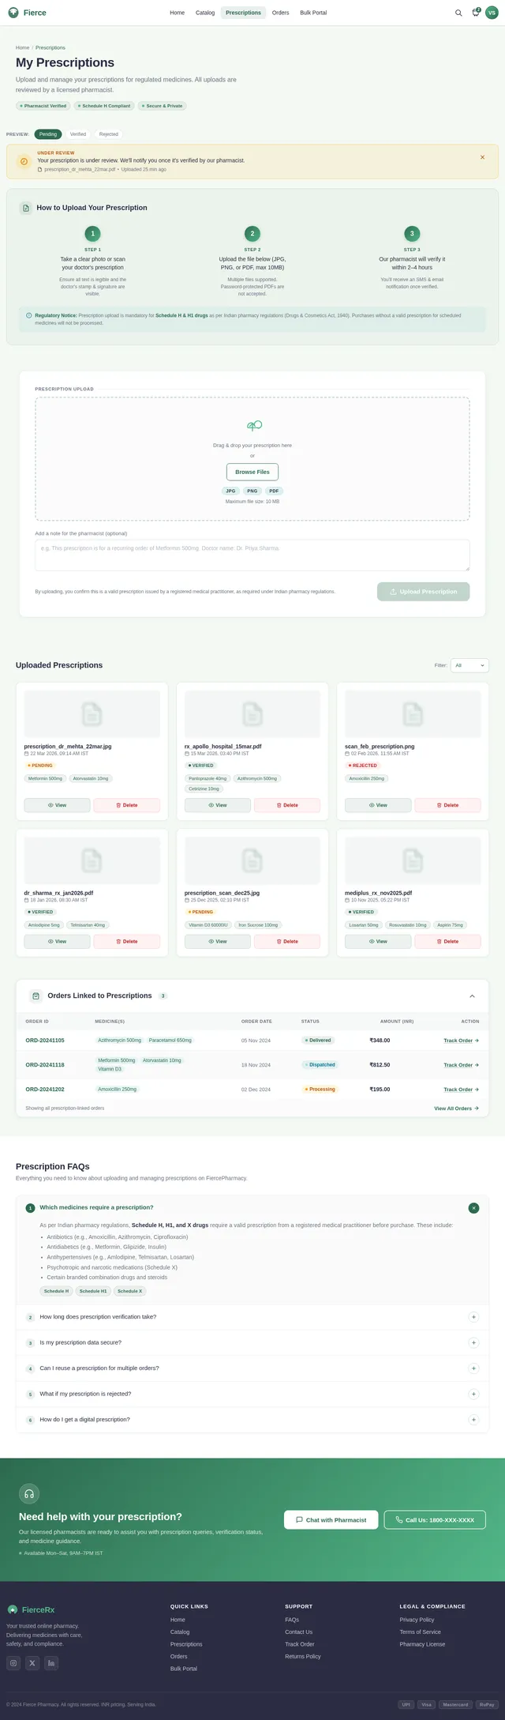Open the notifications bell icon

coord(476,13)
